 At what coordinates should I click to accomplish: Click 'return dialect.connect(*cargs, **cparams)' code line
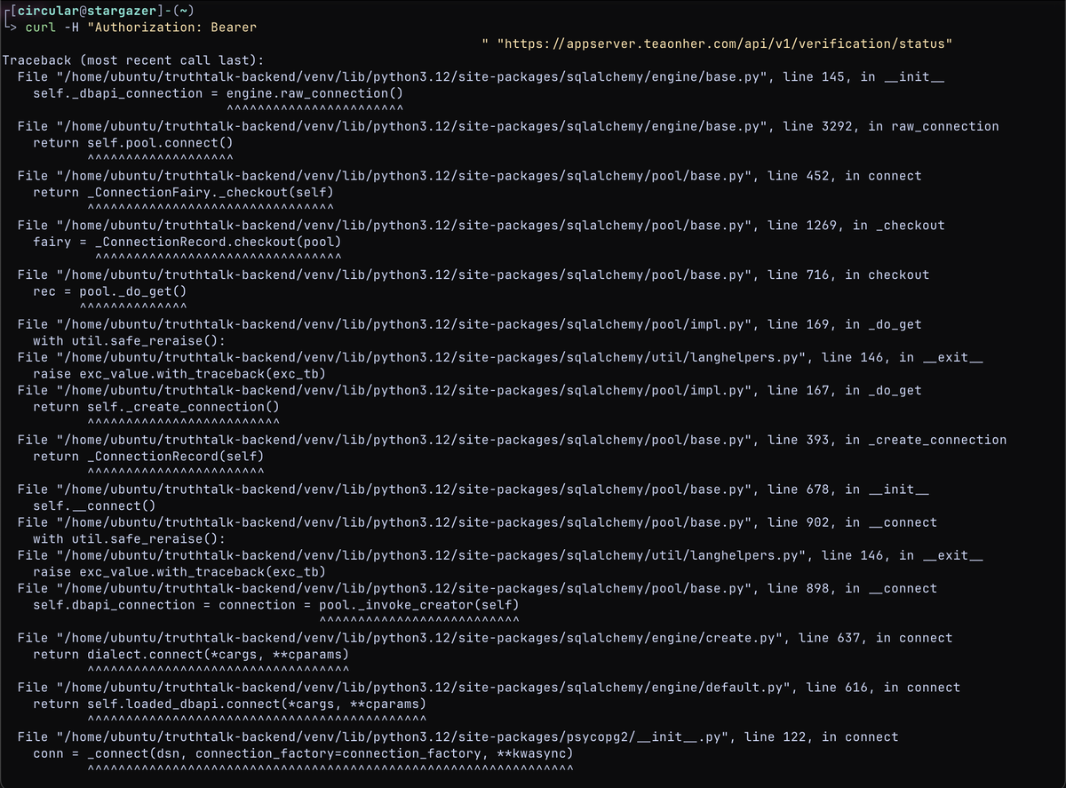[x=191, y=655]
